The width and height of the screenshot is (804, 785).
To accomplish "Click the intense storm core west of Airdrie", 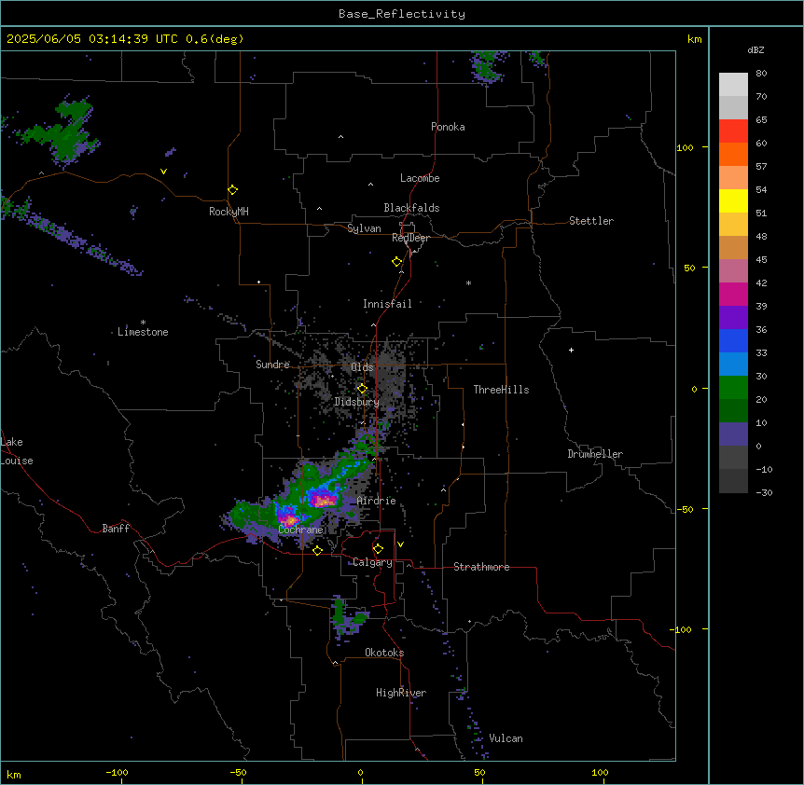I will pos(324,500).
